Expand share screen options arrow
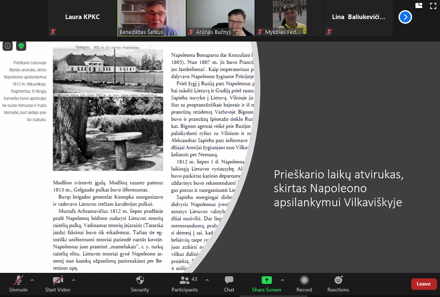 [282, 280]
